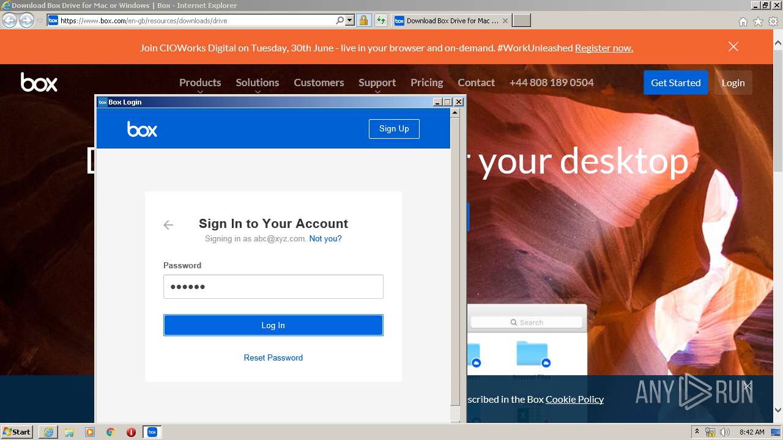
Task: Click the network tray icon
Action: 711,432
